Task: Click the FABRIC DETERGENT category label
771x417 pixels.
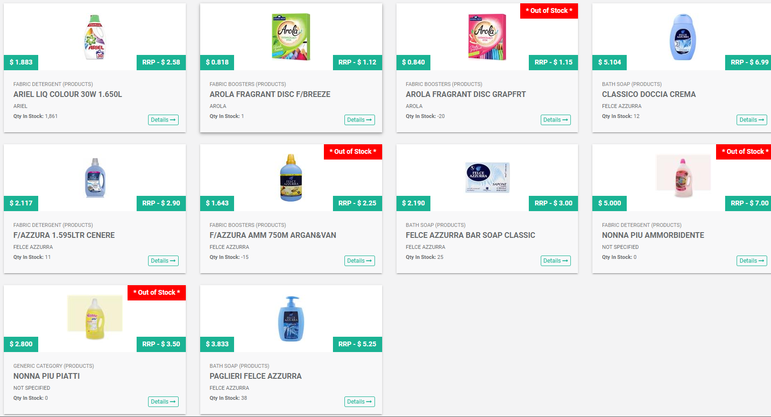Action: (x=53, y=84)
